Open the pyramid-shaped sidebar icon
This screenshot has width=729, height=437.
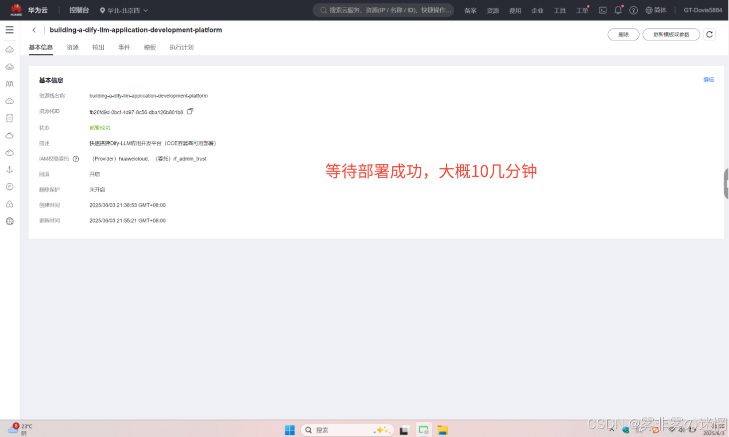(9, 170)
